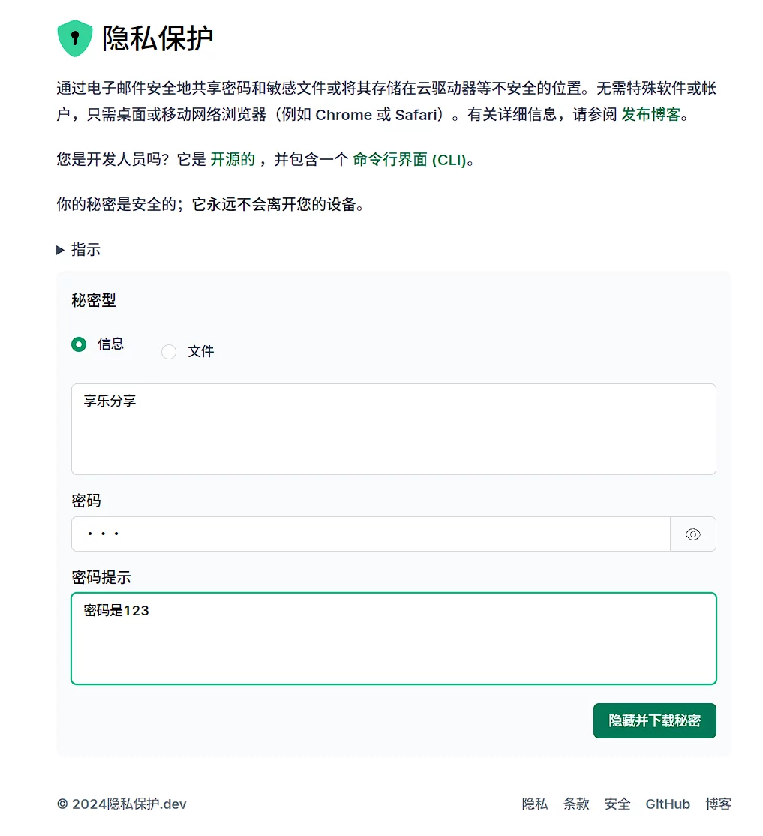The height and width of the screenshot is (836, 763).
Task: Click the 隐私保护 page heading
Action: (x=158, y=38)
